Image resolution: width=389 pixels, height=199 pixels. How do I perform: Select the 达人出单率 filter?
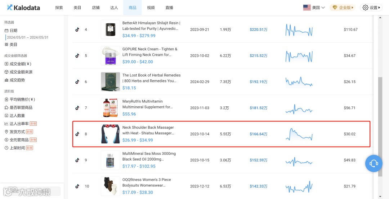[21, 124]
